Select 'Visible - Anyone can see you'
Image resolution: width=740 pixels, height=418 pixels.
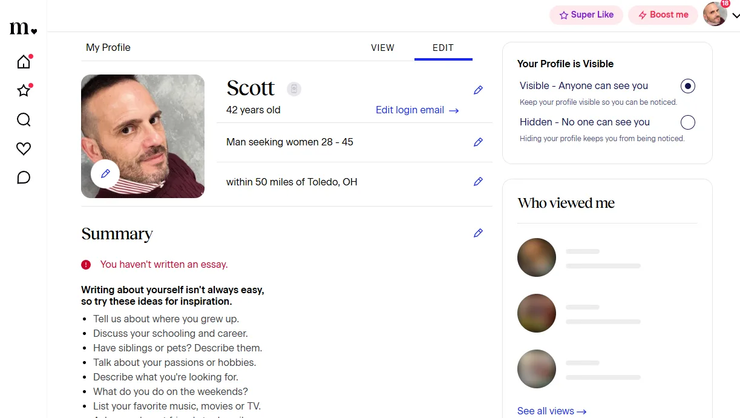point(688,86)
